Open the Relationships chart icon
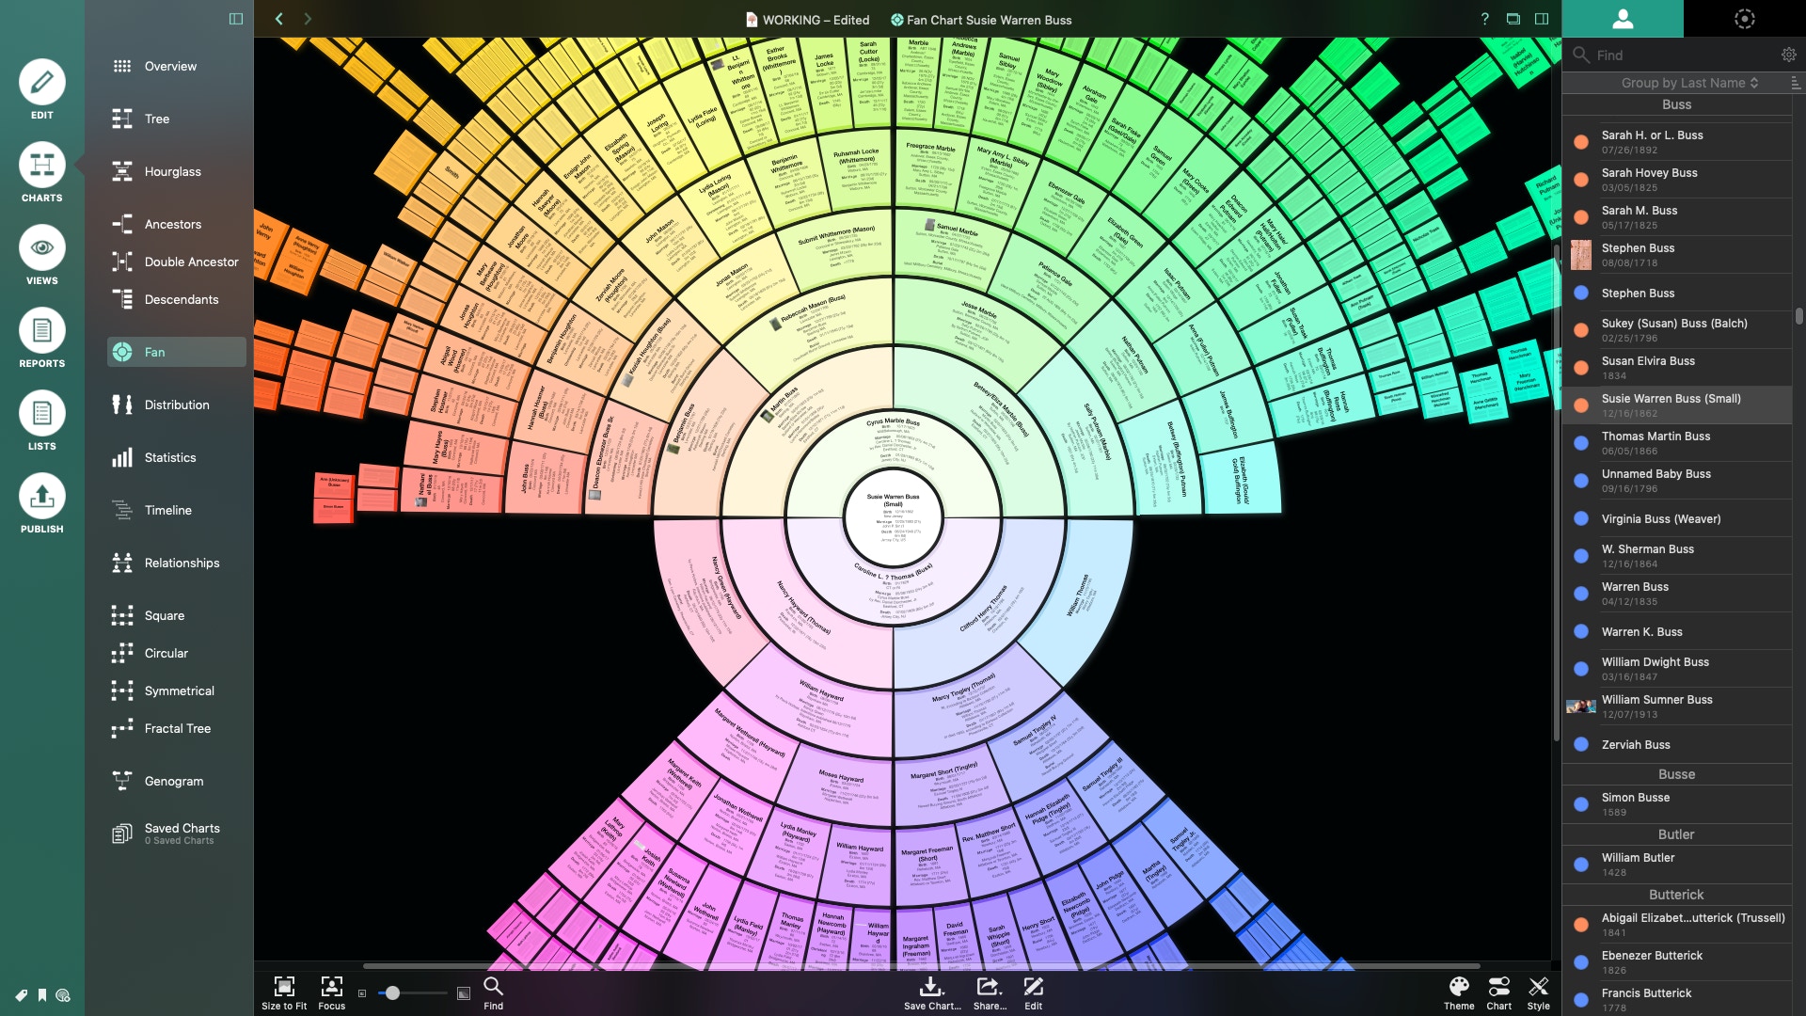The width and height of the screenshot is (1806, 1016). click(x=122, y=563)
